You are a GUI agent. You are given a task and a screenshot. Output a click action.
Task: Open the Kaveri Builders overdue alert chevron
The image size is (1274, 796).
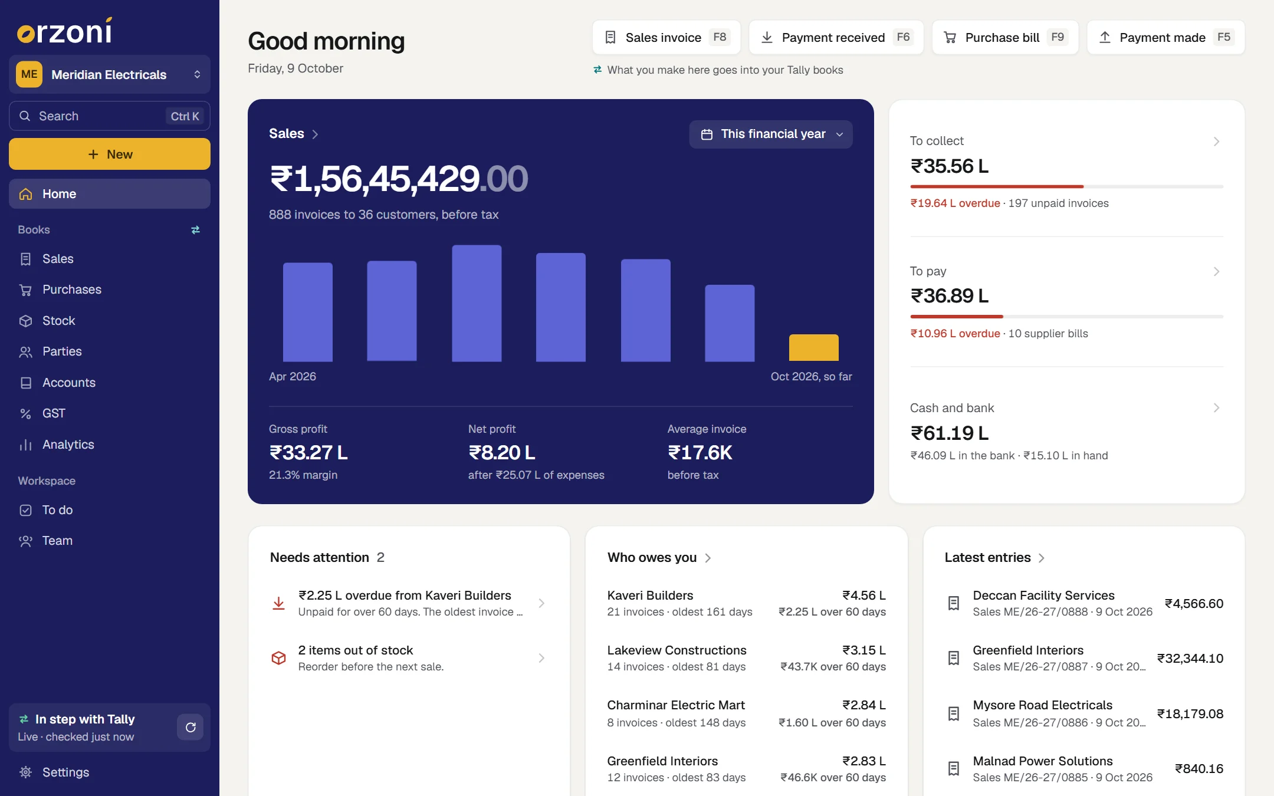(x=541, y=603)
